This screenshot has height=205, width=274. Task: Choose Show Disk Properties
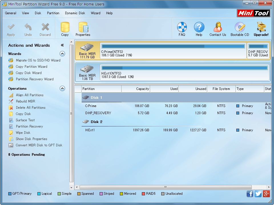click(31, 139)
